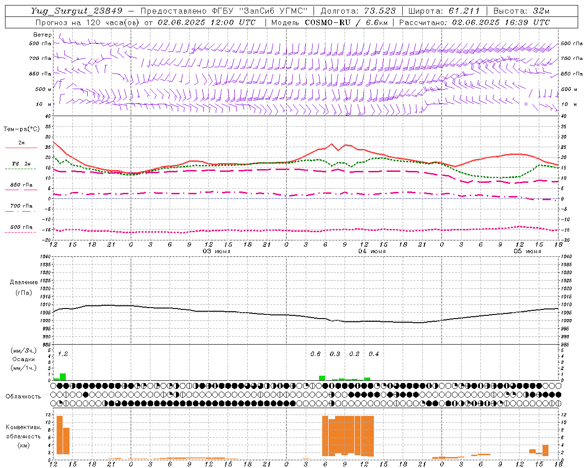
Task: Click the Облачность panel label
Action: pyautogui.click(x=23, y=397)
